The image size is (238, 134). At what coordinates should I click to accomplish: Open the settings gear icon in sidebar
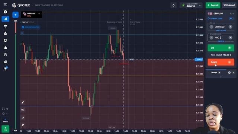pyautogui.click(x=3, y=114)
